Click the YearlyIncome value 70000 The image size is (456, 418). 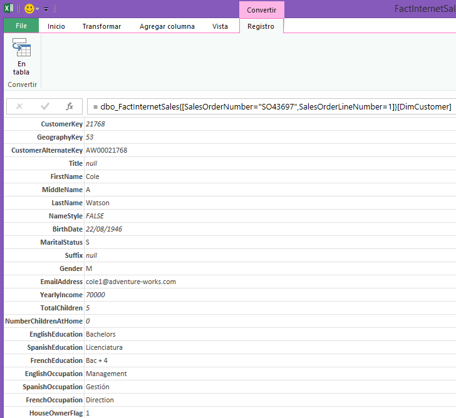pyautogui.click(x=95, y=295)
